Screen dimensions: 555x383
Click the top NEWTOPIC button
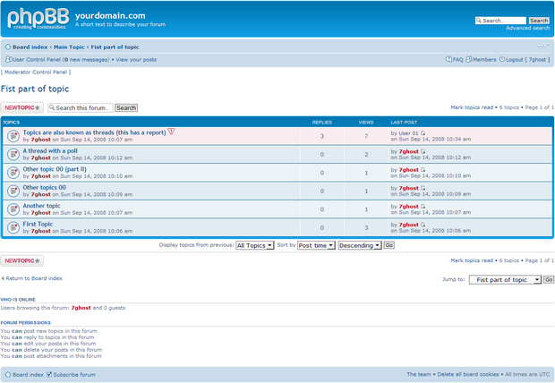[22, 107]
